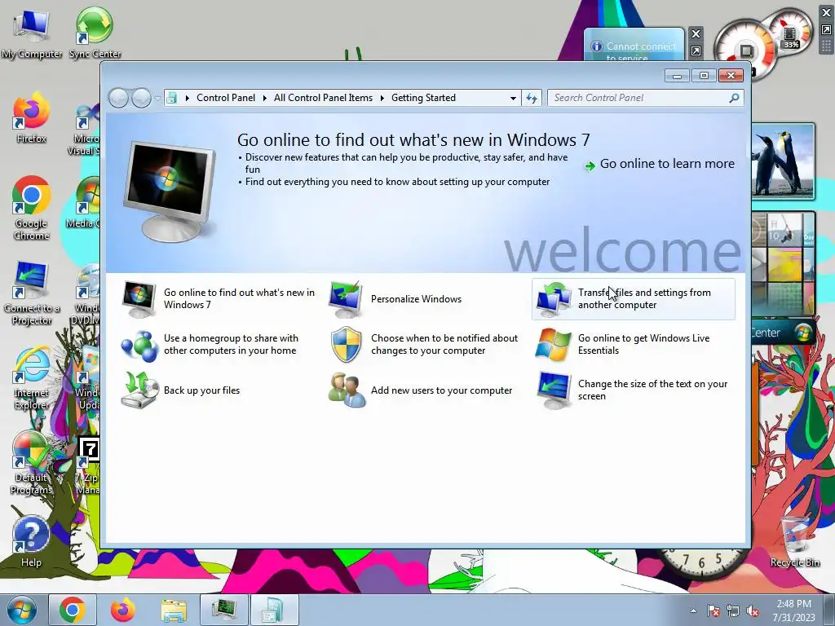Open Personalize Windows link
This screenshot has width=835, height=626.
point(417,299)
